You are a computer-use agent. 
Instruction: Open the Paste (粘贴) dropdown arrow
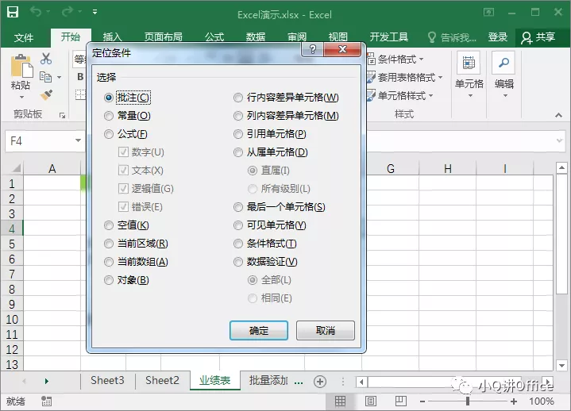(21, 97)
